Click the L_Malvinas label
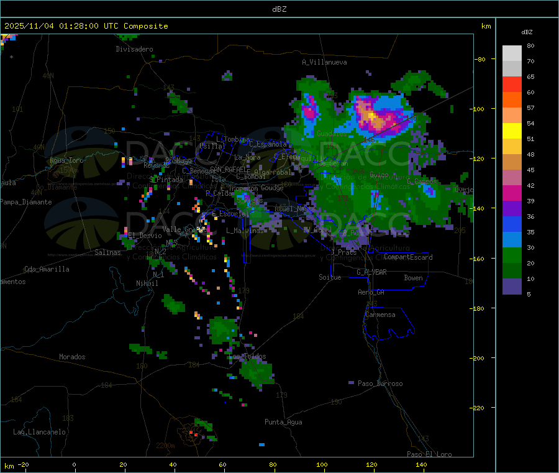This screenshot has height=473, width=559. click(x=245, y=231)
